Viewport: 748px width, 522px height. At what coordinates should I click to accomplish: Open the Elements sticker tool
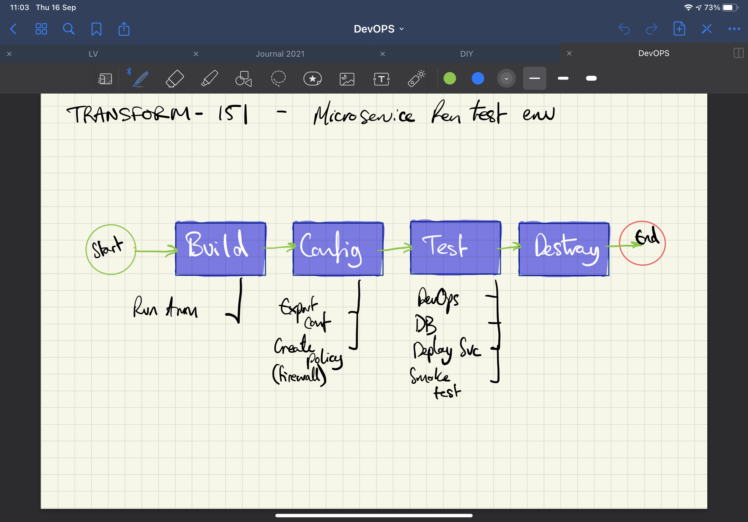pyautogui.click(x=312, y=79)
